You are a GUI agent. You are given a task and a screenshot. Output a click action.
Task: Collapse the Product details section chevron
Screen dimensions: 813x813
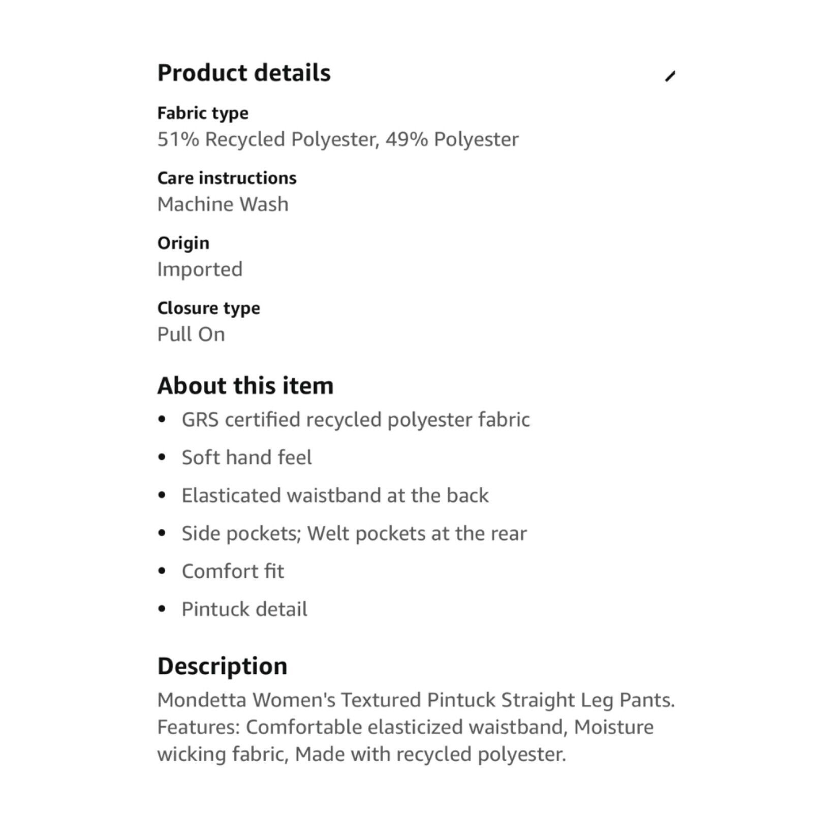tap(670, 76)
